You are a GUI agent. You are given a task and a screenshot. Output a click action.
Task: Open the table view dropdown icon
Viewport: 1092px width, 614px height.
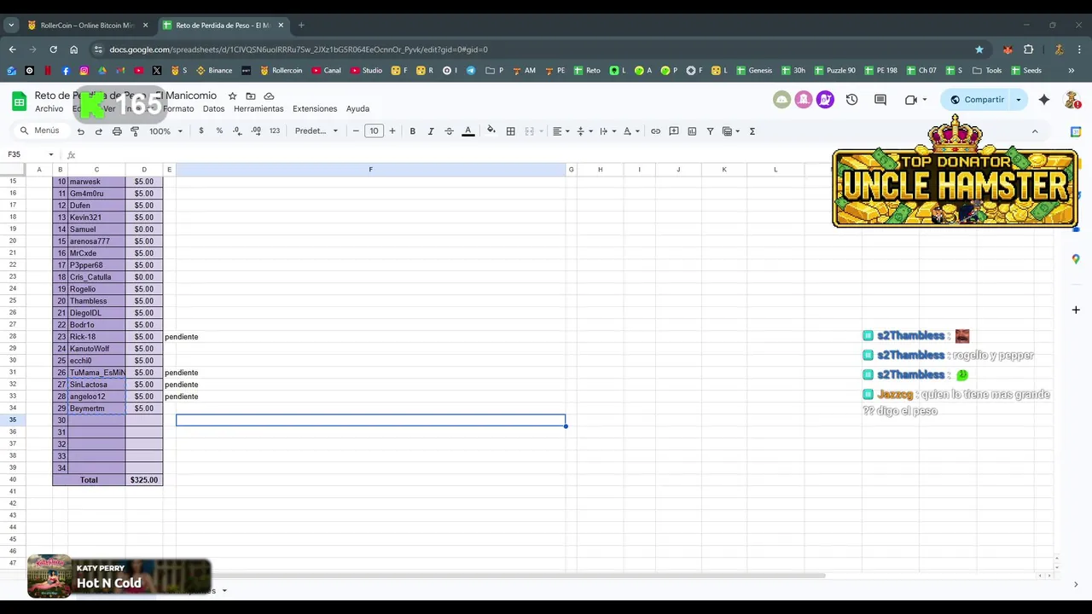coord(730,131)
